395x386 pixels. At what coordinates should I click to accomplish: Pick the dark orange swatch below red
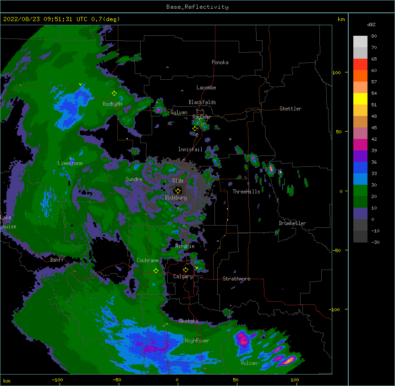[x=360, y=76]
